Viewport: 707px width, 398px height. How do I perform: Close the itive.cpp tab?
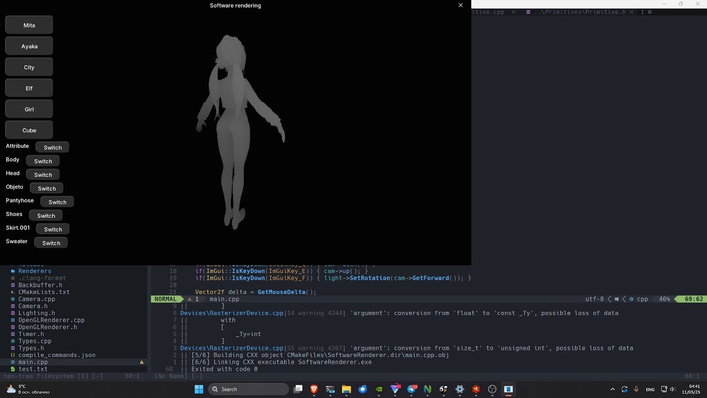[513, 12]
